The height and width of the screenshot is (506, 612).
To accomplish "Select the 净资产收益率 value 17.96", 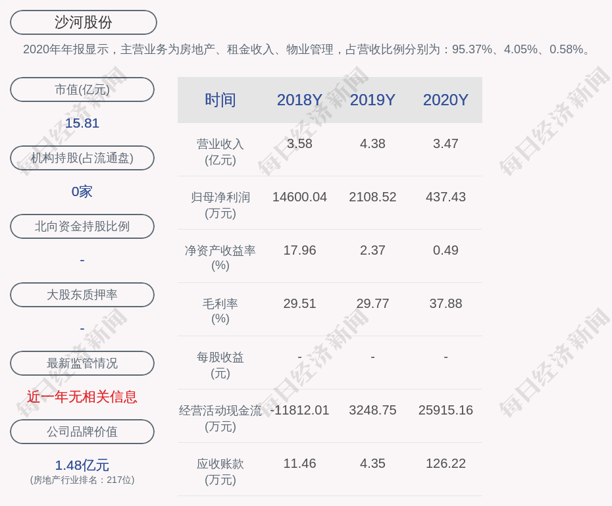I will [299, 250].
